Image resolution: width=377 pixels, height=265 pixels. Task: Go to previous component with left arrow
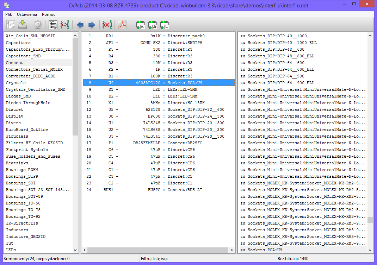[80, 25]
